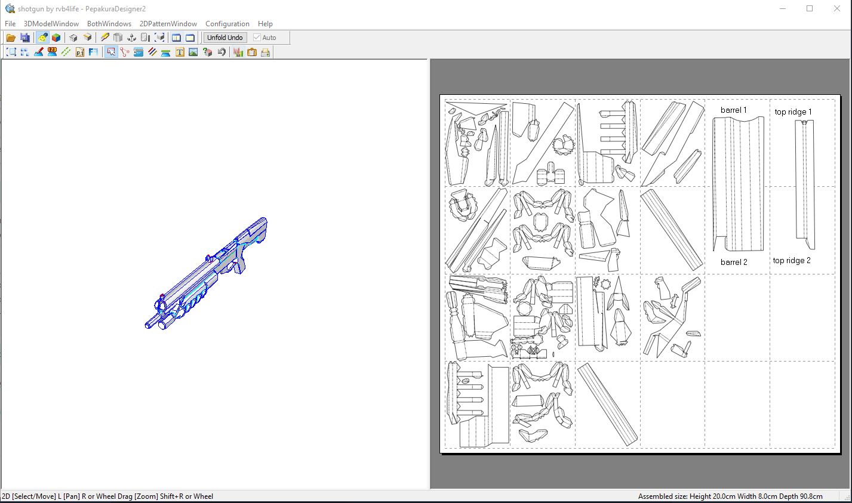Select the arrow Select/Move tool icon

[x=111, y=53]
